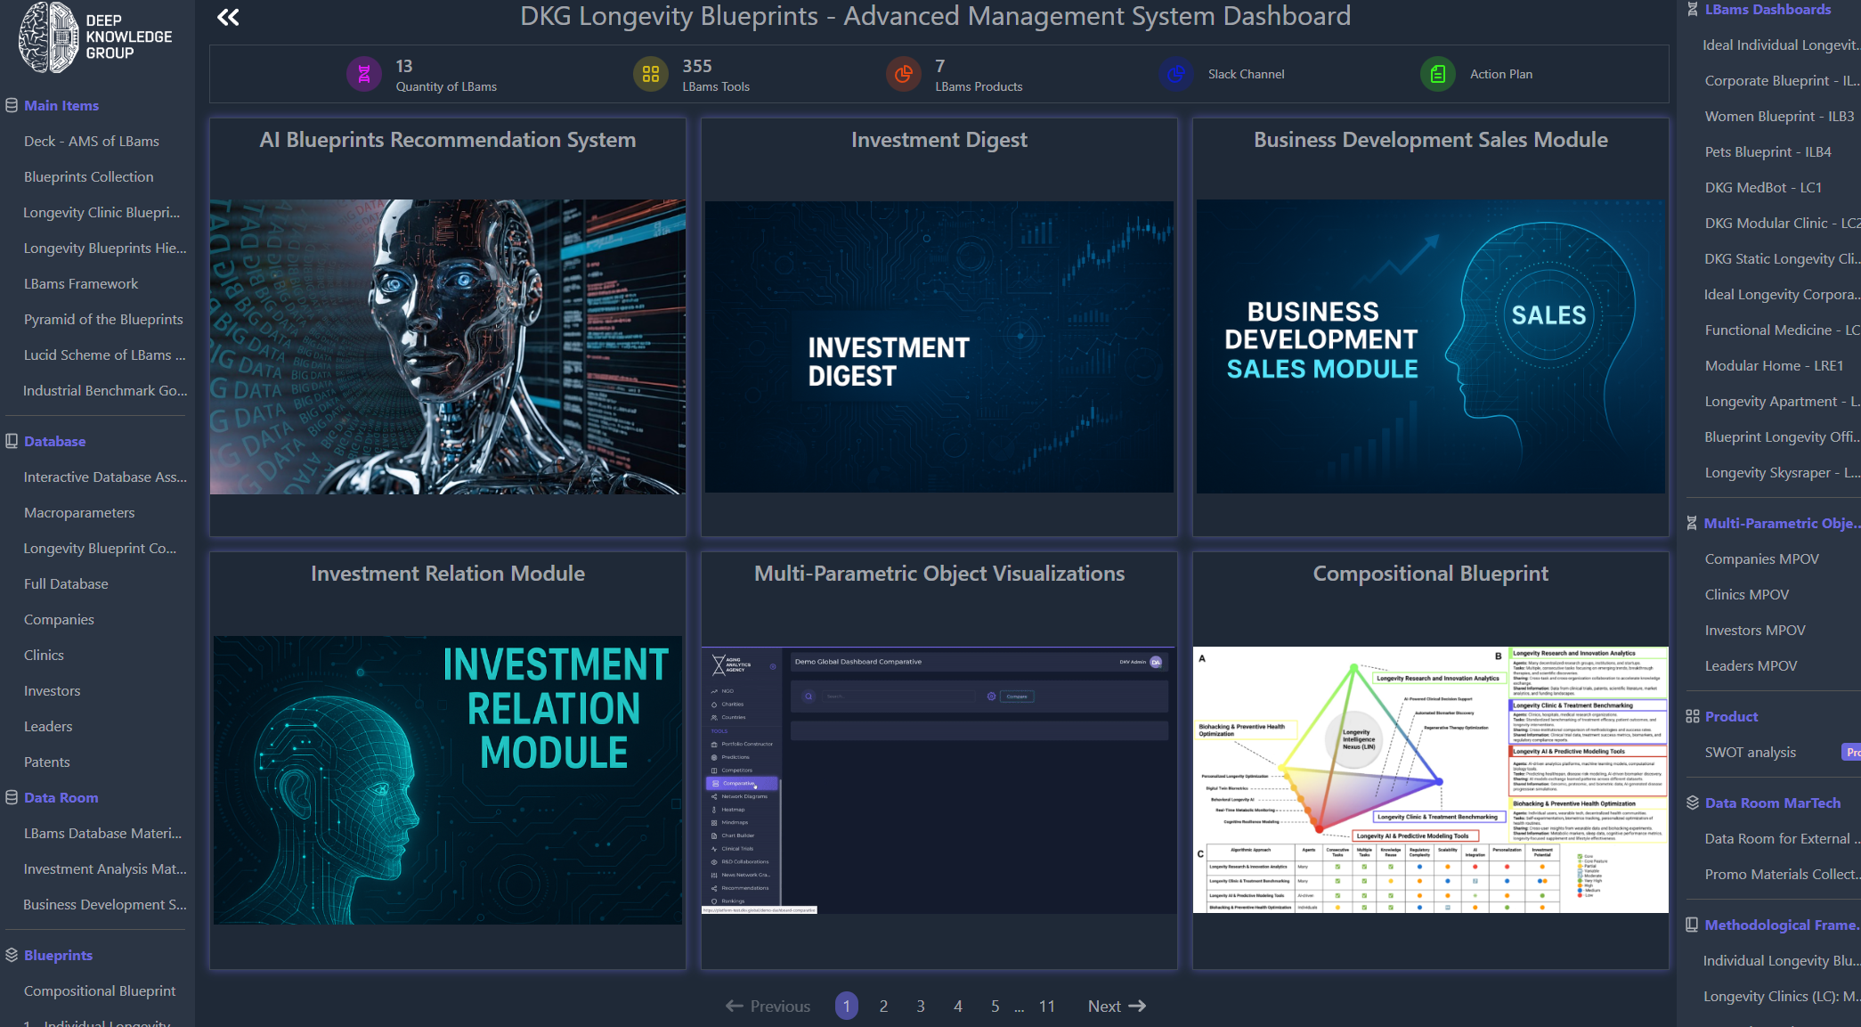Jump to page 3 in pagination
Screen dimensions: 1861x1027
click(x=921, y=1007)
